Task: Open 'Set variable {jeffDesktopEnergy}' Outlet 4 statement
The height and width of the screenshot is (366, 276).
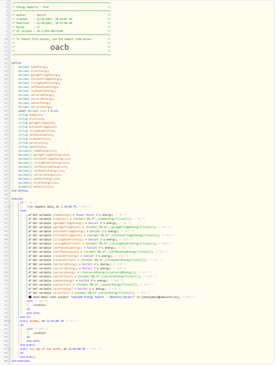Action: click(x=72, y=248)
